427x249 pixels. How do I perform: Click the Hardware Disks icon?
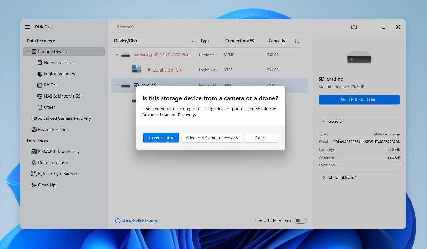click(x=40, y=63)
